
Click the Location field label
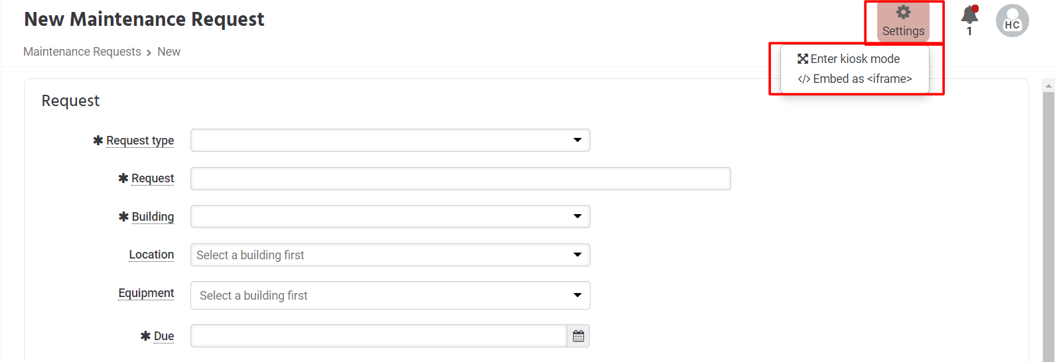[x=151, y=255]
